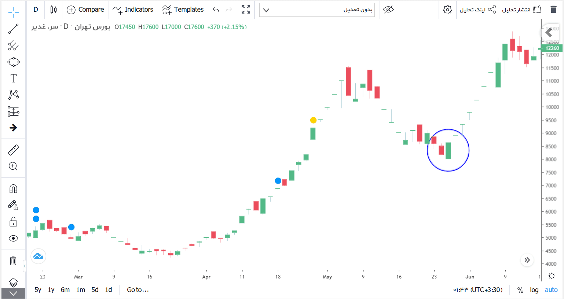Open chart settings gear icon

pos(447,10)
